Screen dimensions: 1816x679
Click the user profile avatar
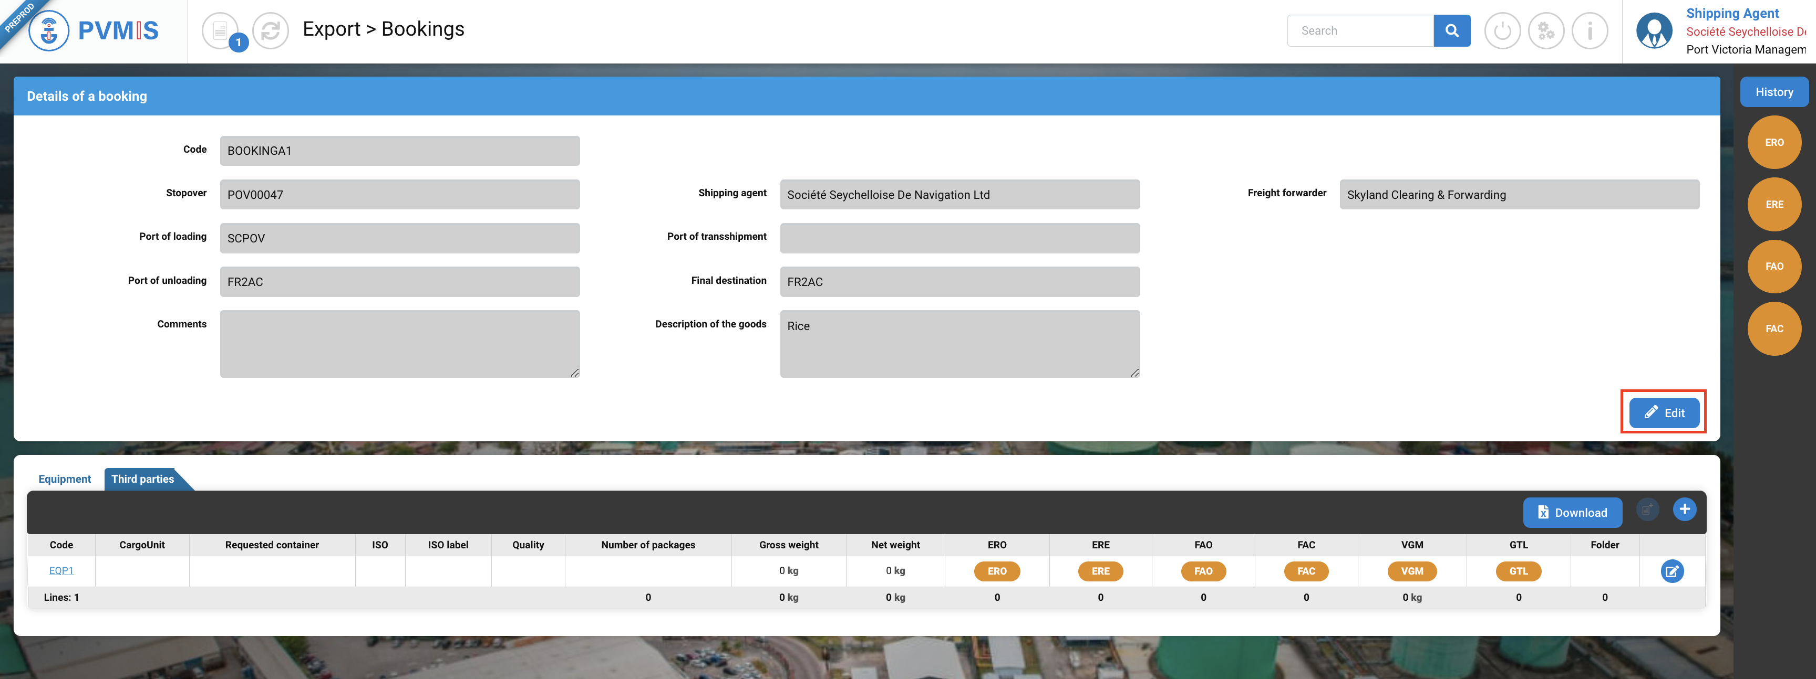click(x=1654, y=31)
